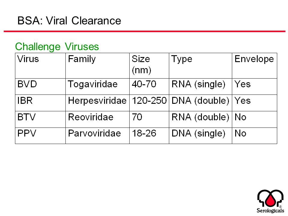This screenshot has width=288, height=216.
Task: Click the Parvoviridae family cell
Action: 97,136
